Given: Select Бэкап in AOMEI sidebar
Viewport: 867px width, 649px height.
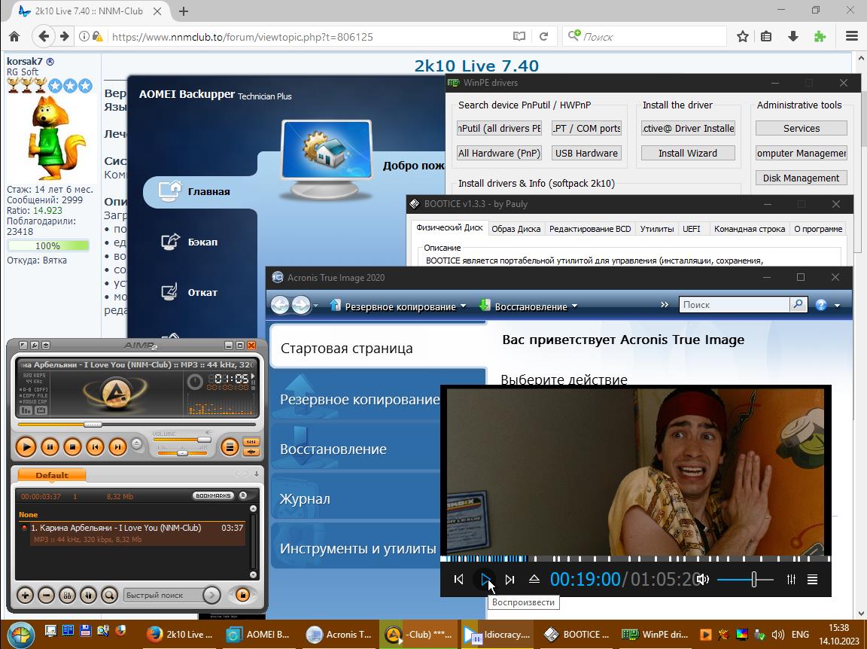Looking at the screenshot, I should coord(202,242).
